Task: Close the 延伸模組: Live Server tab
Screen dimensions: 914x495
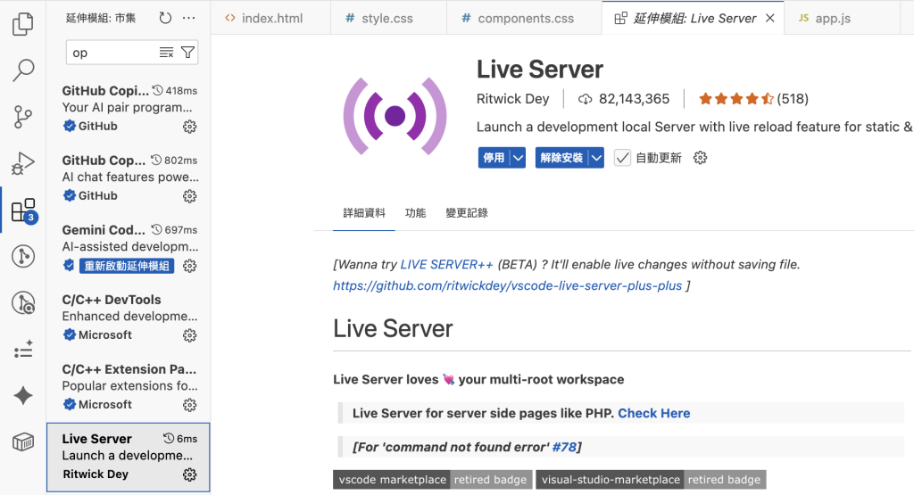Action: click(770, 18)
